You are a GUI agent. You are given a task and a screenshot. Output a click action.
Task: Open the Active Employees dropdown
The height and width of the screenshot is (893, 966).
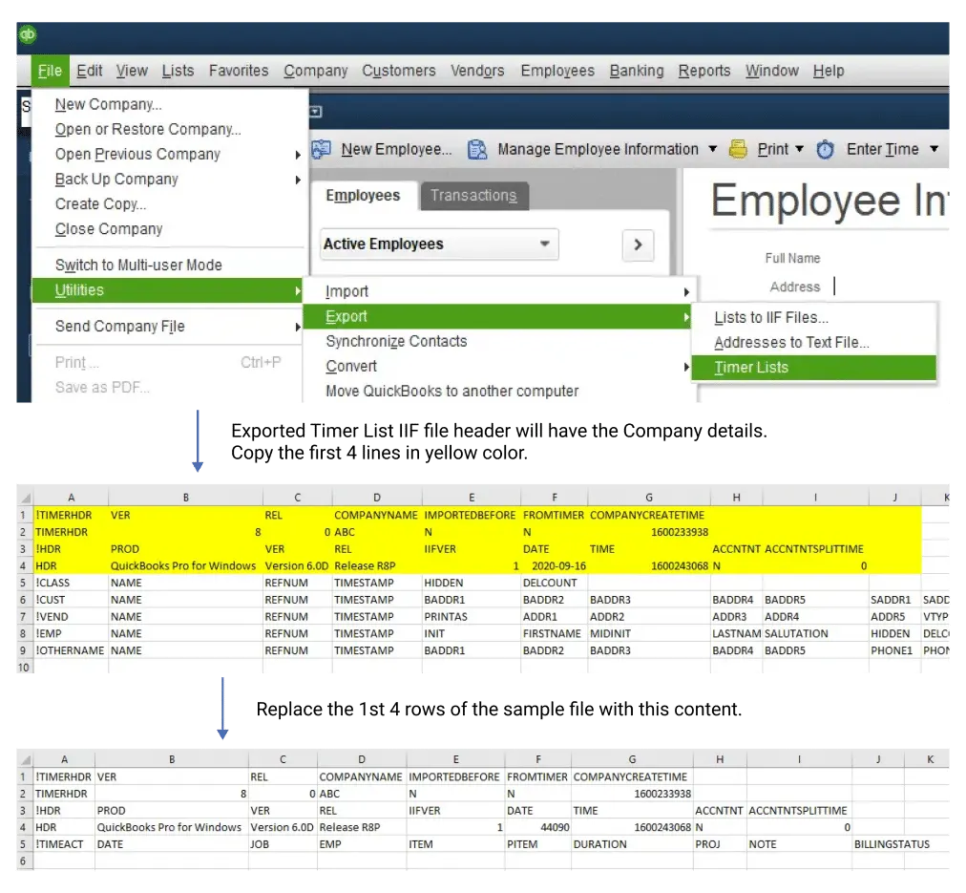coord(439,245)
